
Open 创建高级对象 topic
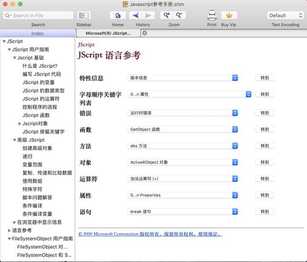point(37,148)
